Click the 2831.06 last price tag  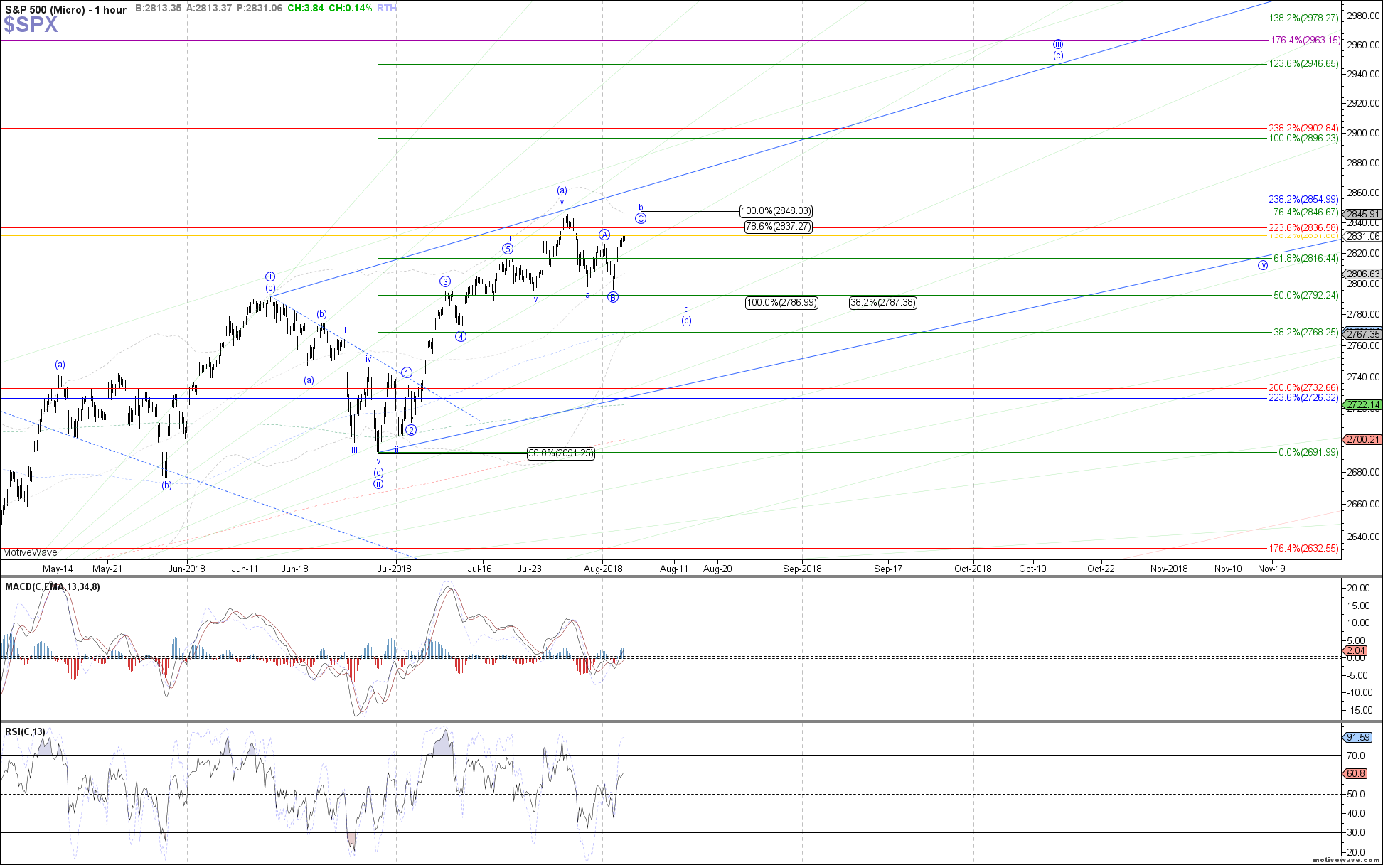pos(1362,236)
